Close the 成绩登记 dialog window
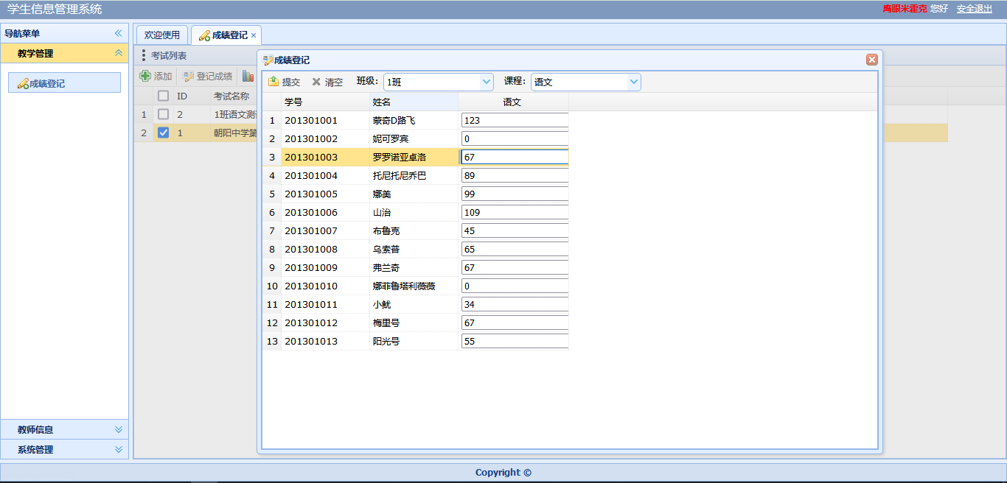This screenshot has height=483, width=1007. click(x=871, y=60)
